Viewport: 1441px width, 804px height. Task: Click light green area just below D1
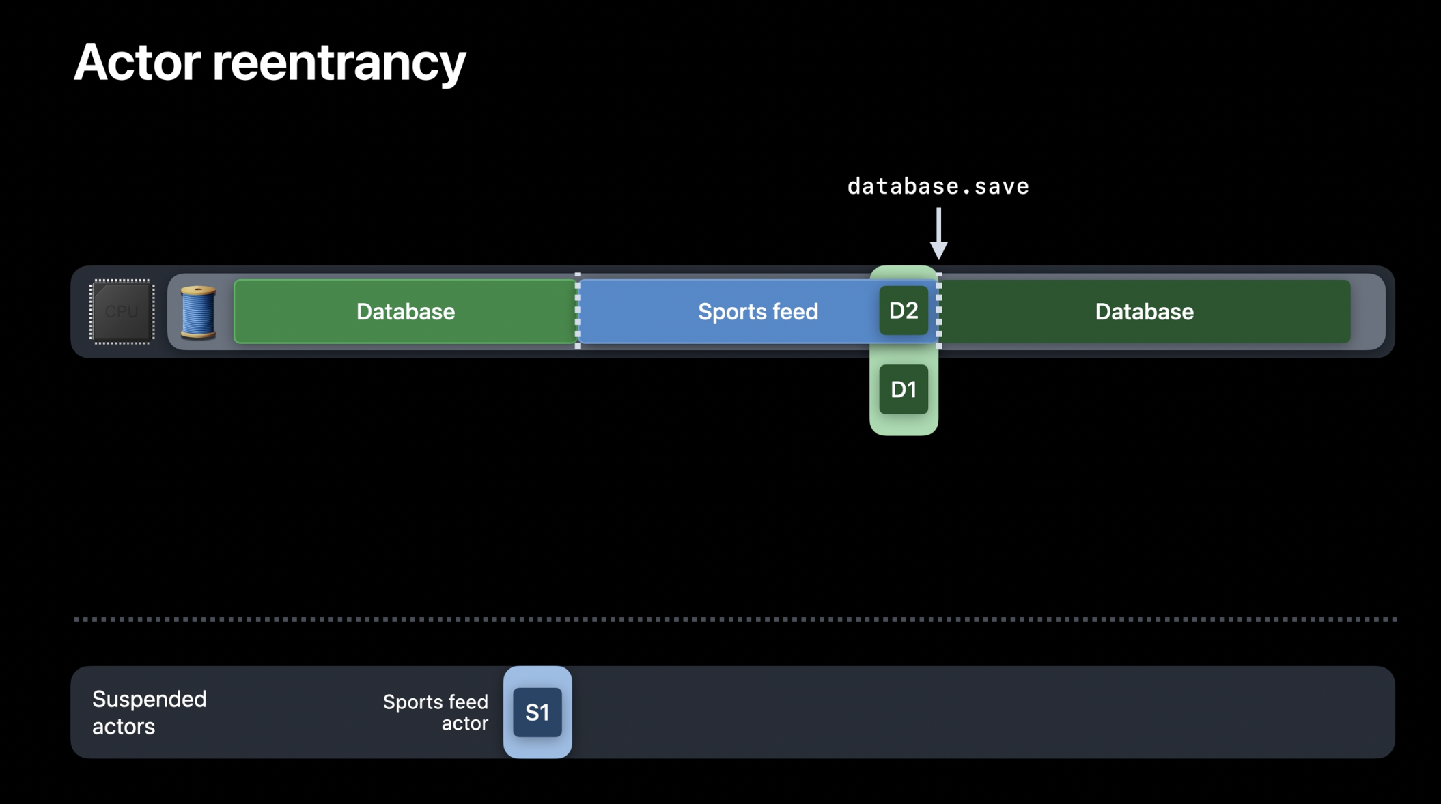pyautogui.click(x=903, y=425)
